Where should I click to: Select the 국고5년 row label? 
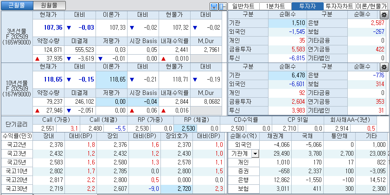tap(17, 162)
